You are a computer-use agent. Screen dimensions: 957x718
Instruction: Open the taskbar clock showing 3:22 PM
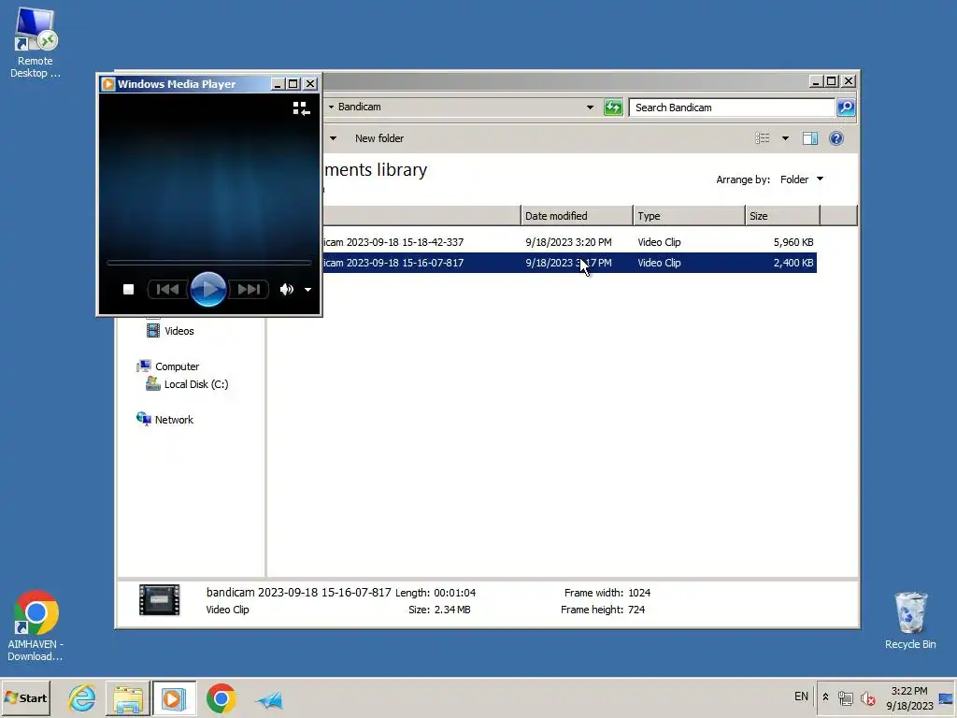tap(909, 697)
